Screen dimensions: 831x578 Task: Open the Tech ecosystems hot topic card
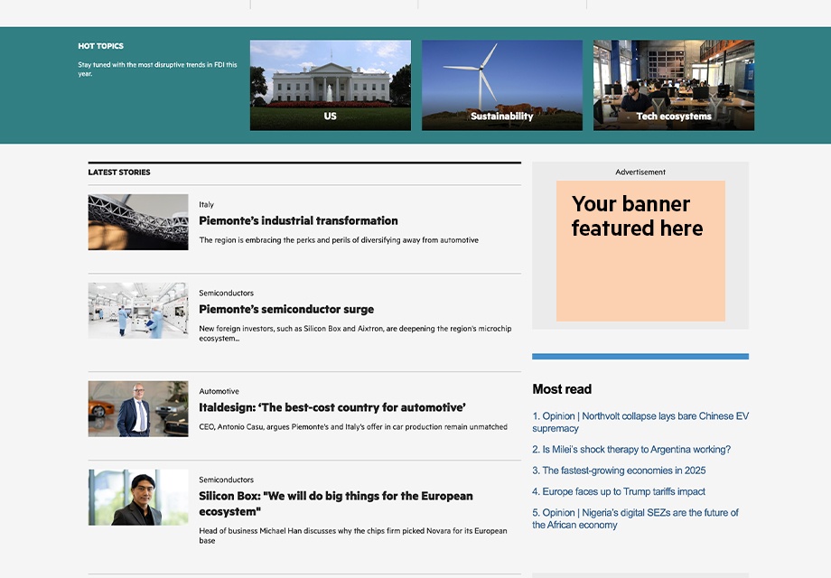click(673, 84)
